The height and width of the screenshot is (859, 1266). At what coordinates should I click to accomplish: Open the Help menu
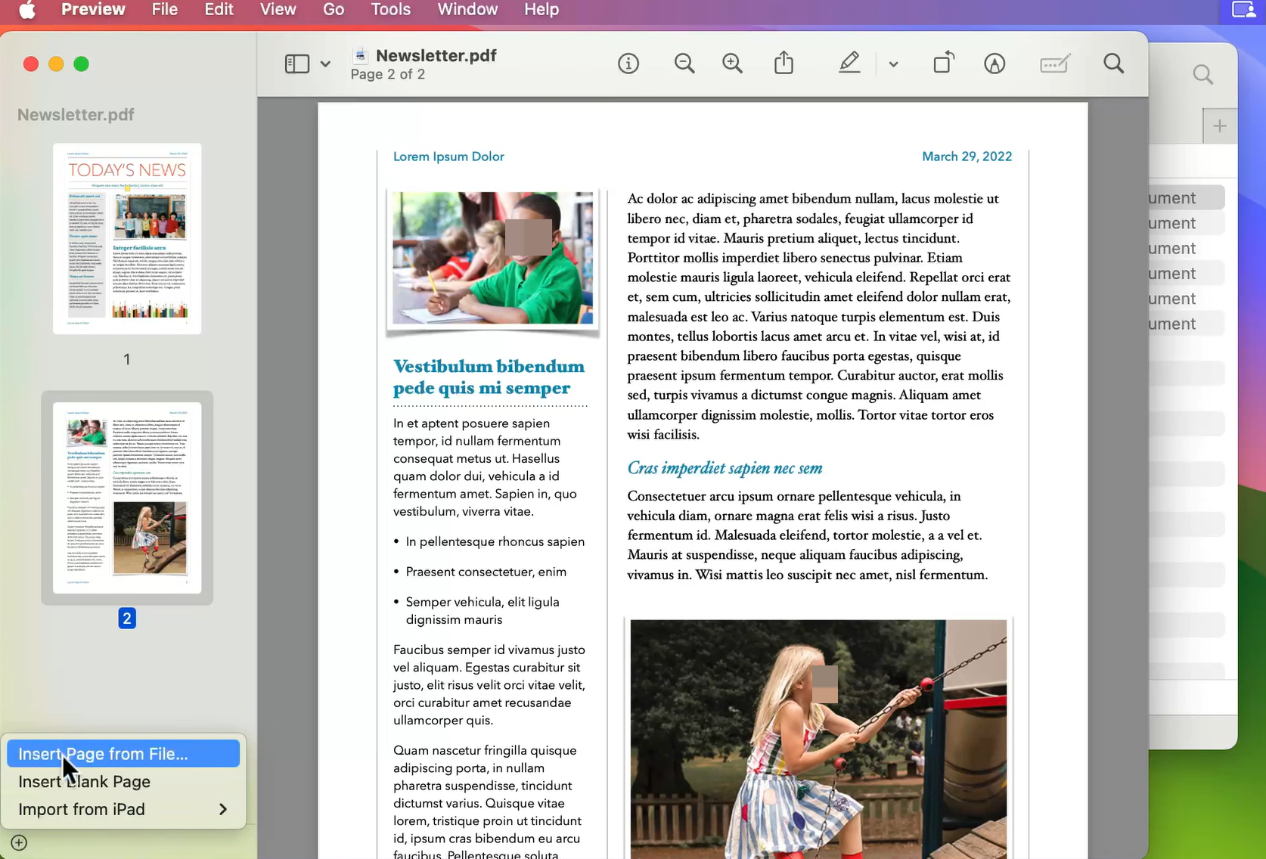point(541,10)
